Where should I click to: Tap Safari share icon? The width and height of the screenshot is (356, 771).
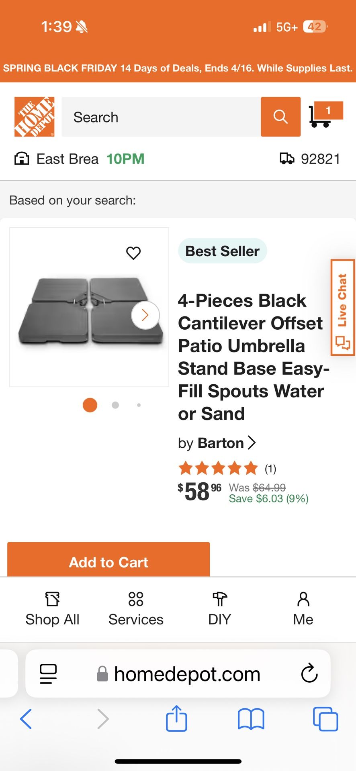(x=176, y=718)
